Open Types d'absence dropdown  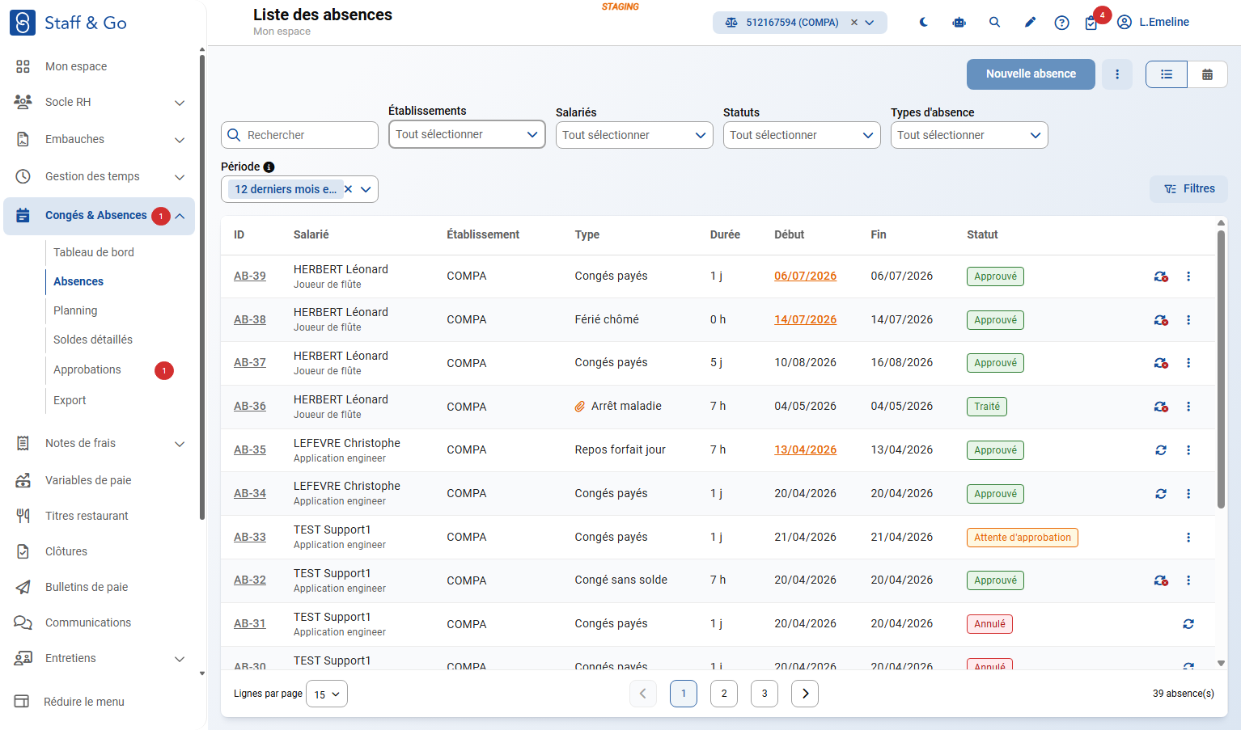[969, 135]
